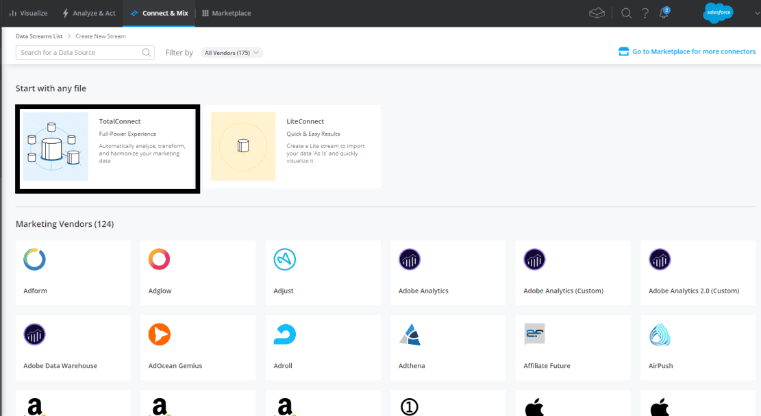The height and width of the screenshot is (416, 761).
Task: Select the Adform connector icon
Action: (34, 260)
